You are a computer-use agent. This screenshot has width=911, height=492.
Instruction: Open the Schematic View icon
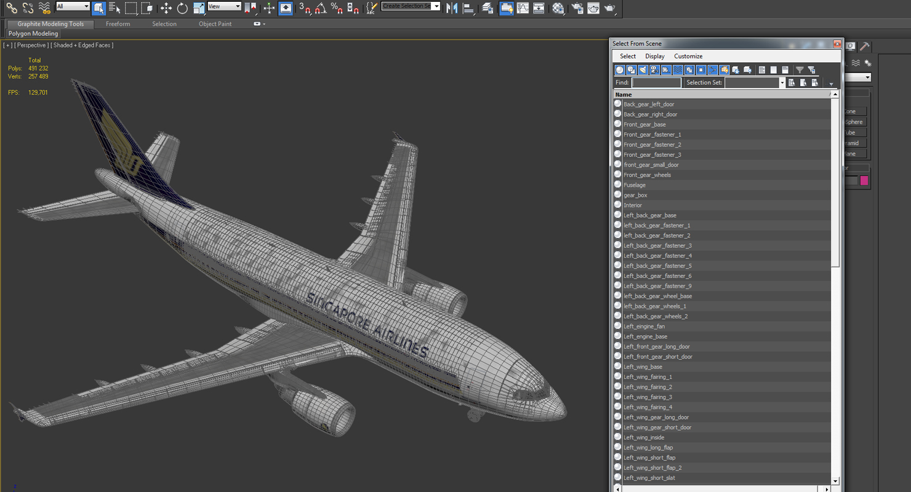539,8
